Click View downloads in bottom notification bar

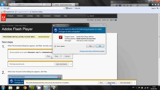tap(125, 83)
